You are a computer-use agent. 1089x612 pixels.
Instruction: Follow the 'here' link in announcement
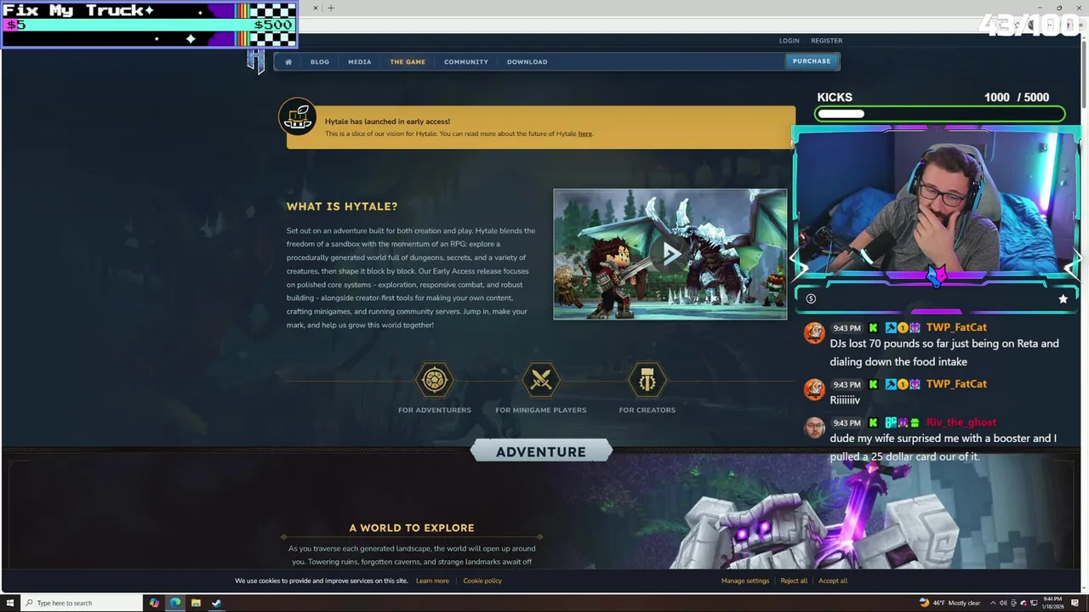pyautogui.click(x=584, y=133)
